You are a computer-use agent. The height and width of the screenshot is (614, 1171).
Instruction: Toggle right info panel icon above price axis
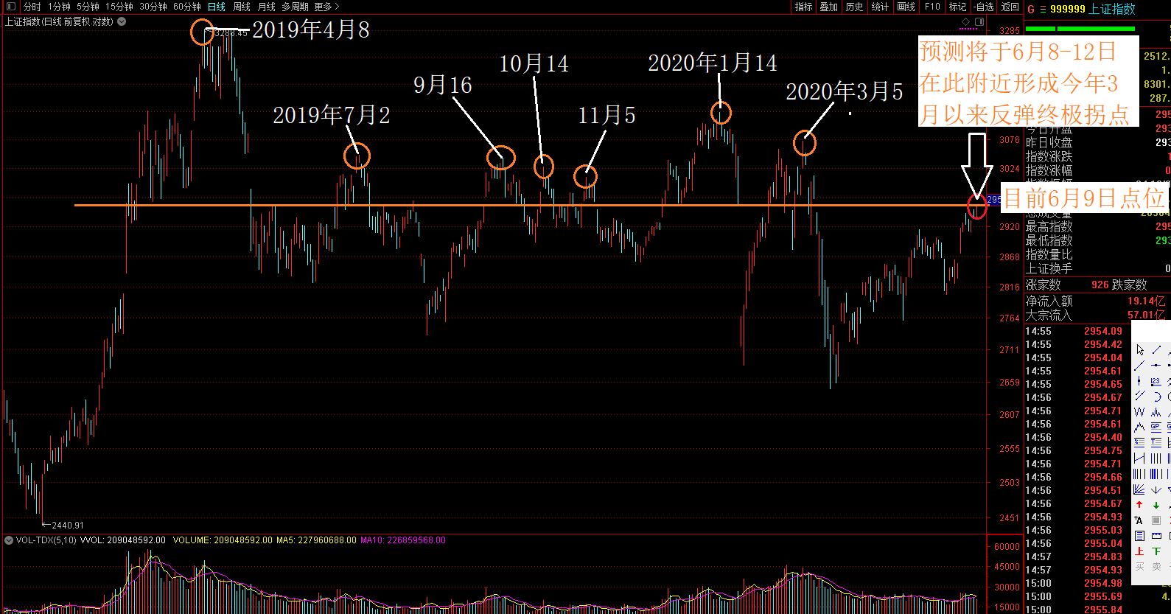[x=979, y=21]
